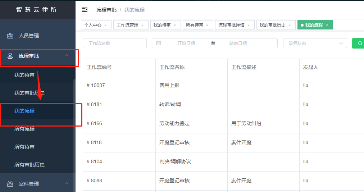Click the 用于劳动纠纷 description cell
The width and height of the screenshot is (364, 192).
coord(246,123)
